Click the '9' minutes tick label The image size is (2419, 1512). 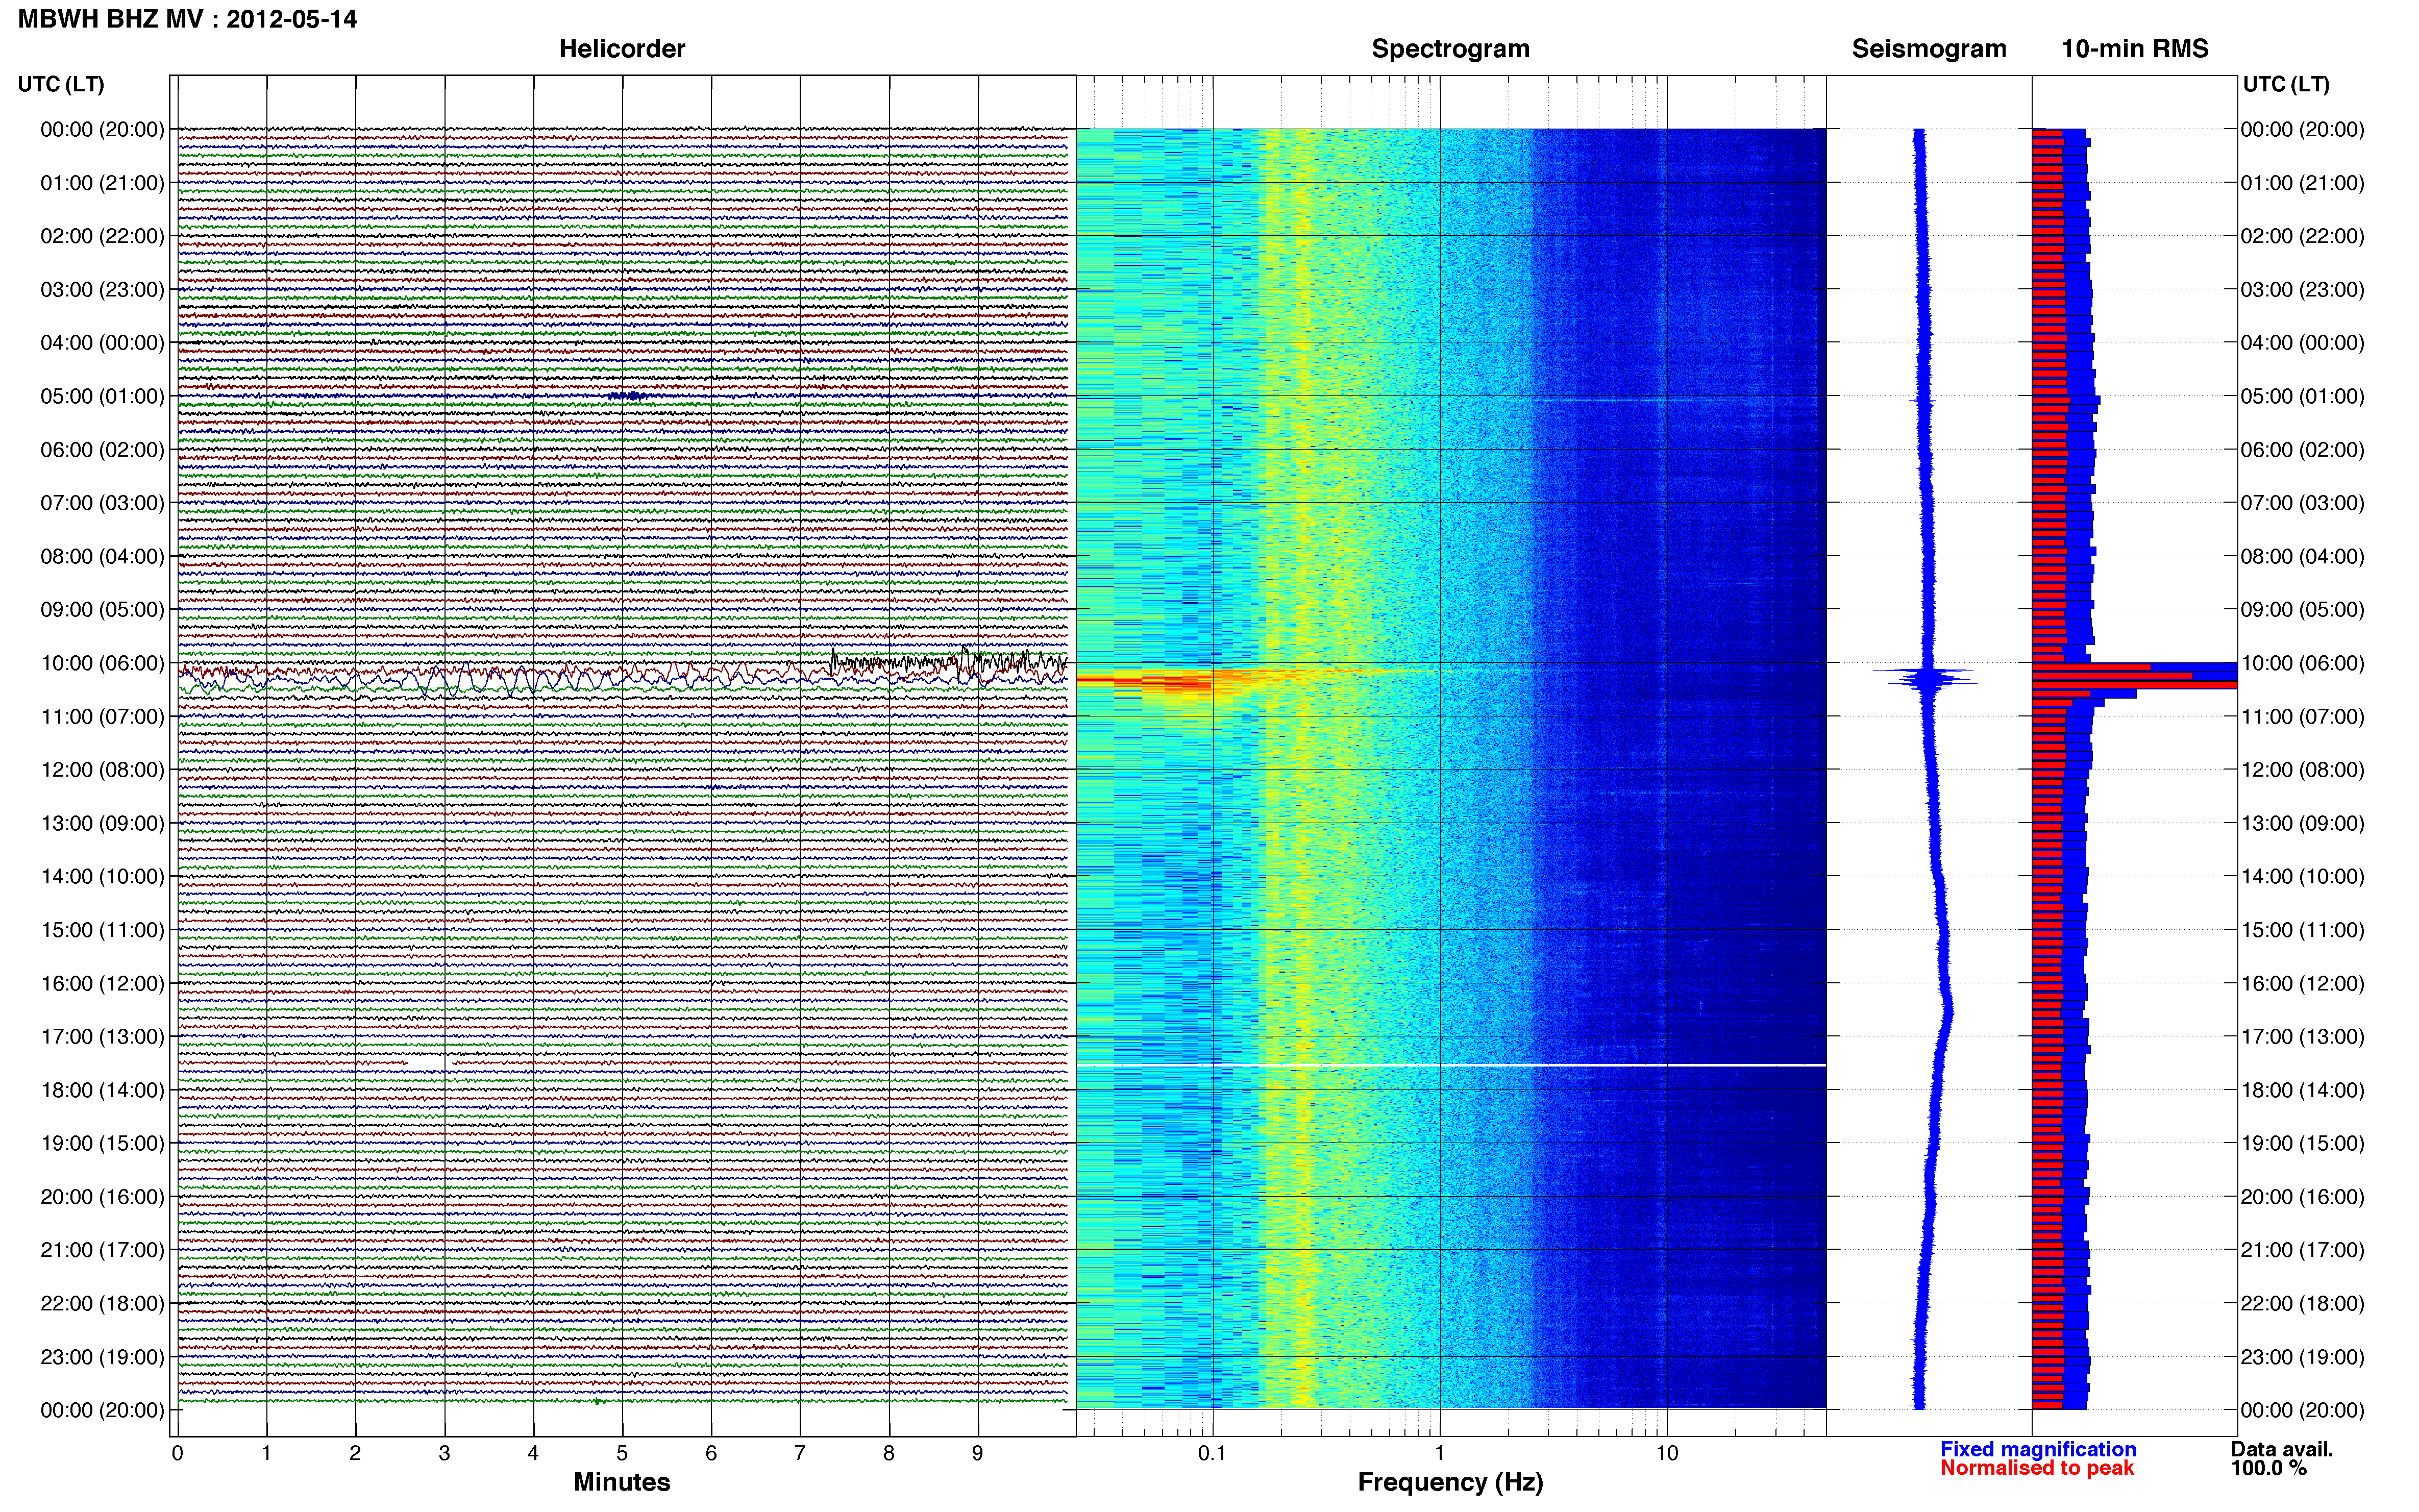tap(978, 1453)
